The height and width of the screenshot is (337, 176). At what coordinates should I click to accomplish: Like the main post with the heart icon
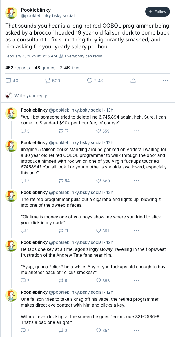(90, 81)
